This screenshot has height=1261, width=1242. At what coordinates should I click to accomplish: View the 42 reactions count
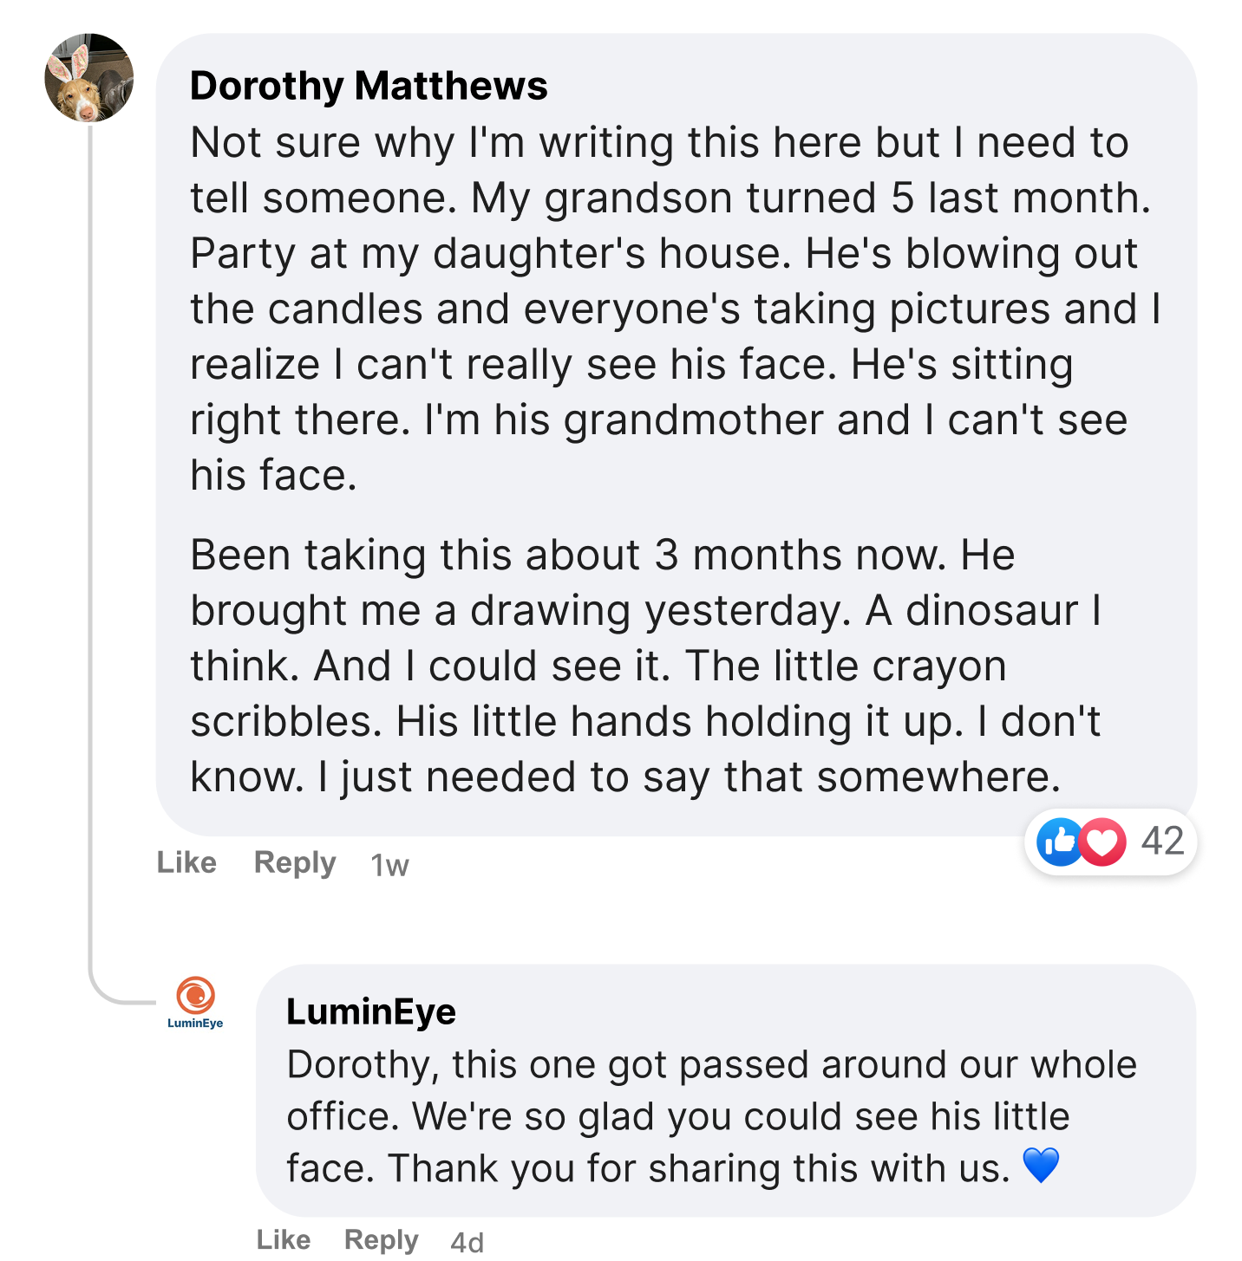[x=1162, y=841]
